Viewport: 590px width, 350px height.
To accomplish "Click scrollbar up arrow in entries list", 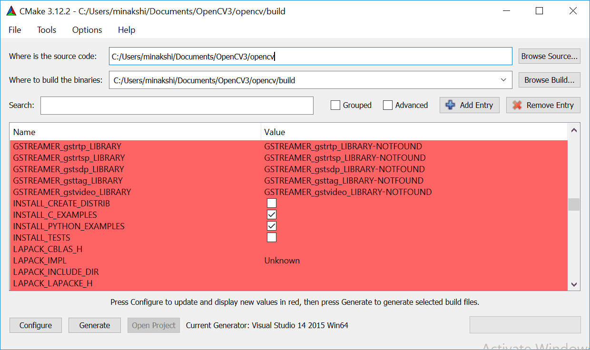I will pyautogui.click(x=574, y=130).
